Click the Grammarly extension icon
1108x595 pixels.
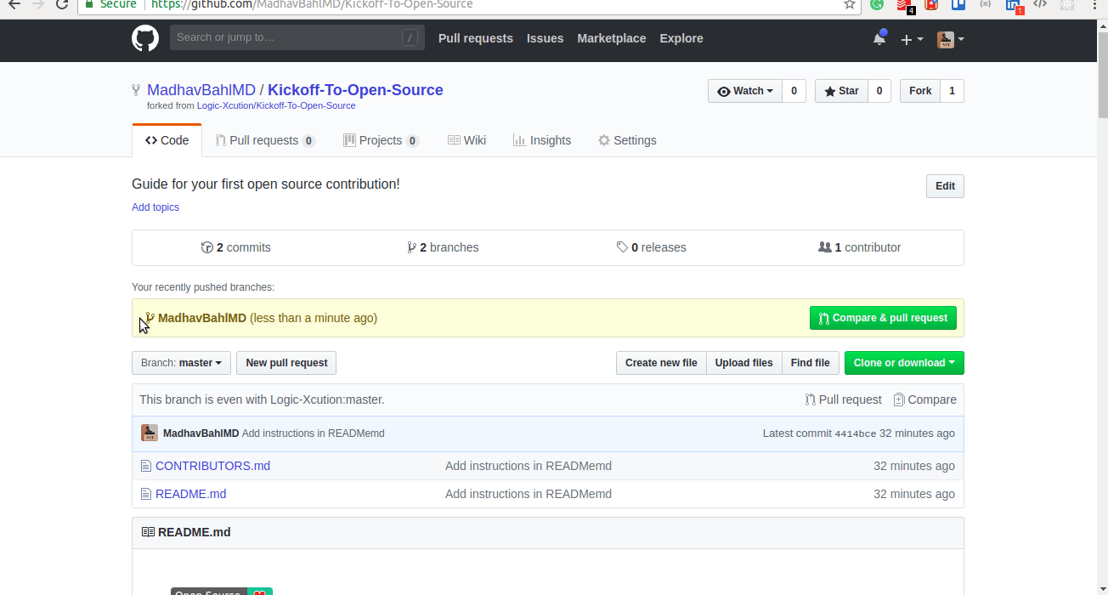pos(877,4)
